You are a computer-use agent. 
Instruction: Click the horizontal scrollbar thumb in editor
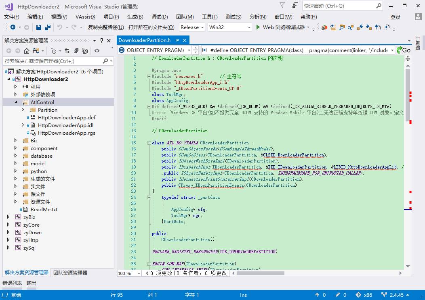click(261, 273)
